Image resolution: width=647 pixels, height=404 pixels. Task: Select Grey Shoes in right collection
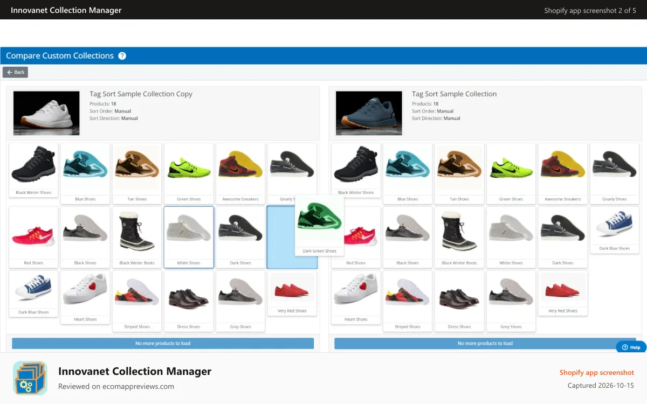(511, 301)
